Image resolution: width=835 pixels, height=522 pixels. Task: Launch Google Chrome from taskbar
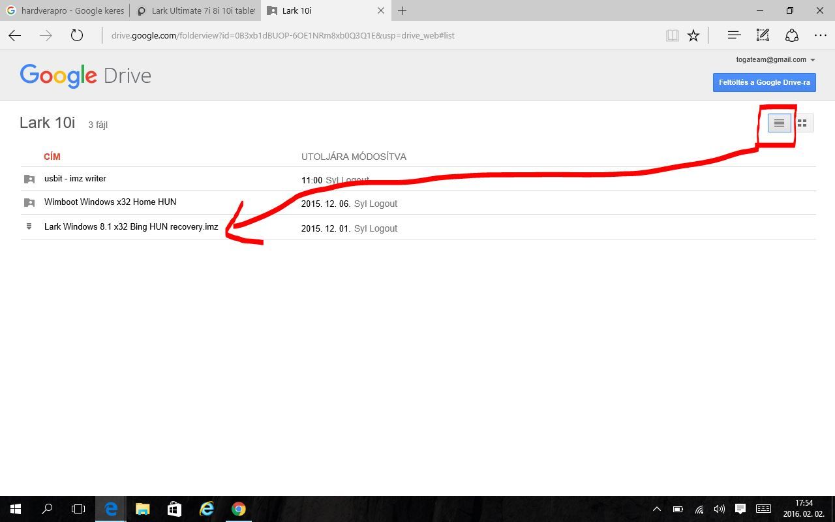click(239, 509)
